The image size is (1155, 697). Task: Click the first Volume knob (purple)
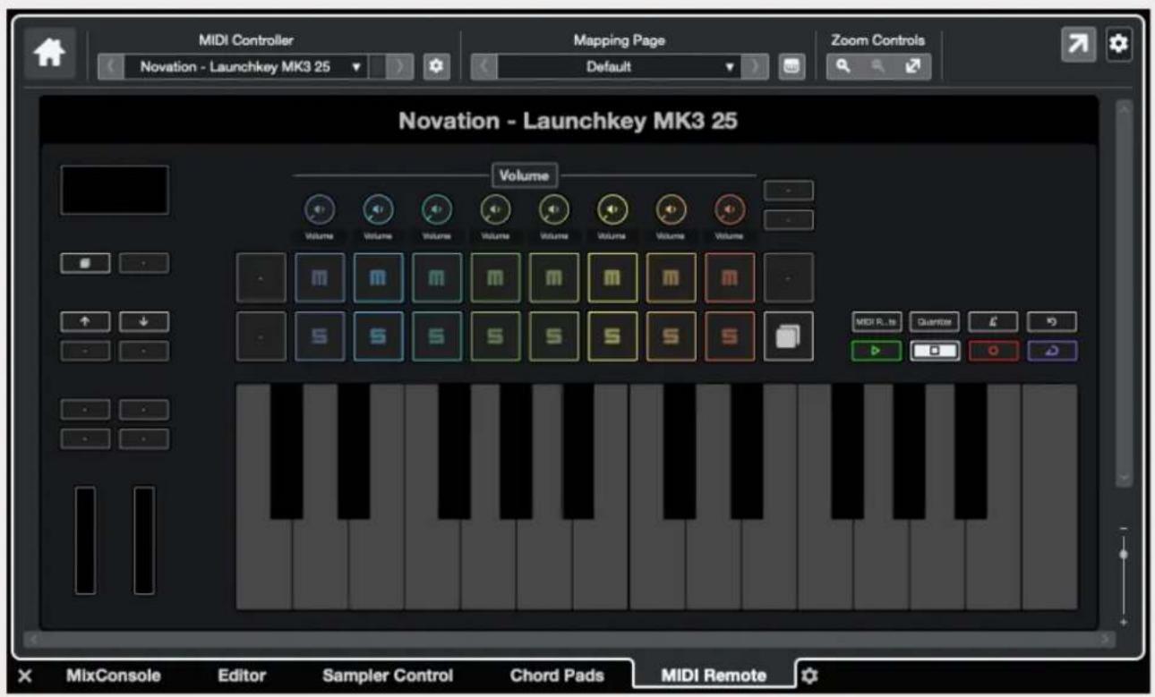(x=320, y=210)
